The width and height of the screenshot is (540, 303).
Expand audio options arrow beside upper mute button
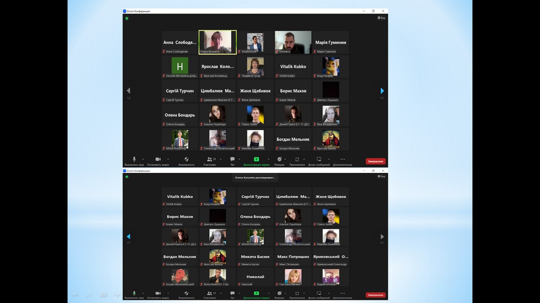(143, 159)
